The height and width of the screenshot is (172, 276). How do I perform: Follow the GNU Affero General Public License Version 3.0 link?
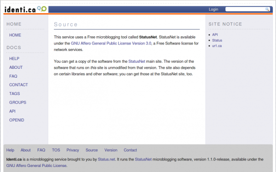click(x=111, y=44)
